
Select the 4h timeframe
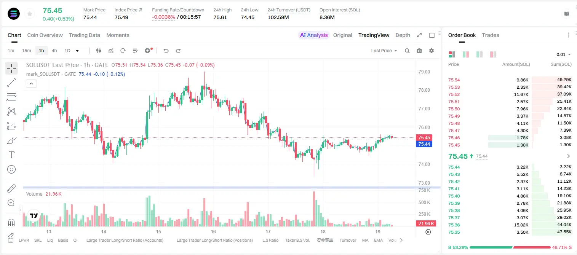click(x=54, y=51)
